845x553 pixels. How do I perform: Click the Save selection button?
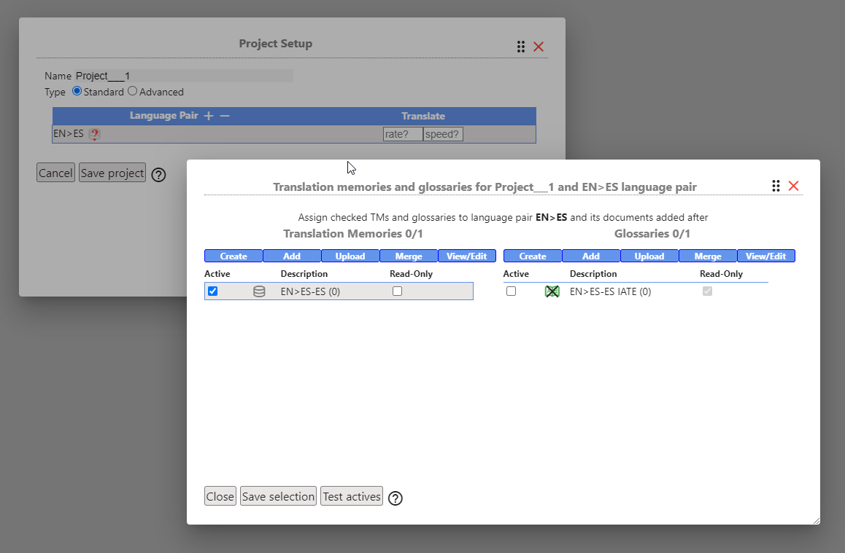pos(278,496)
